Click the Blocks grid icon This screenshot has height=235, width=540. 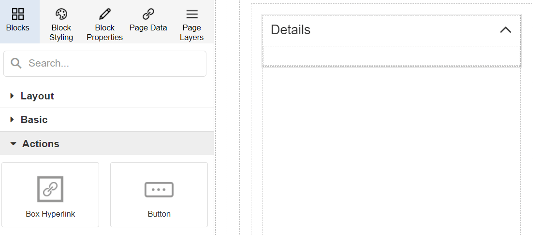pos(18,14)
